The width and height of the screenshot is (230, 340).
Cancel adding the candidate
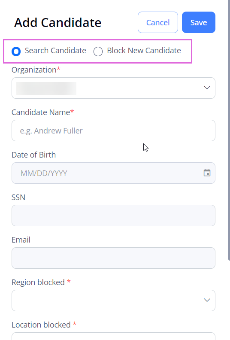click(x=158, y=22)
